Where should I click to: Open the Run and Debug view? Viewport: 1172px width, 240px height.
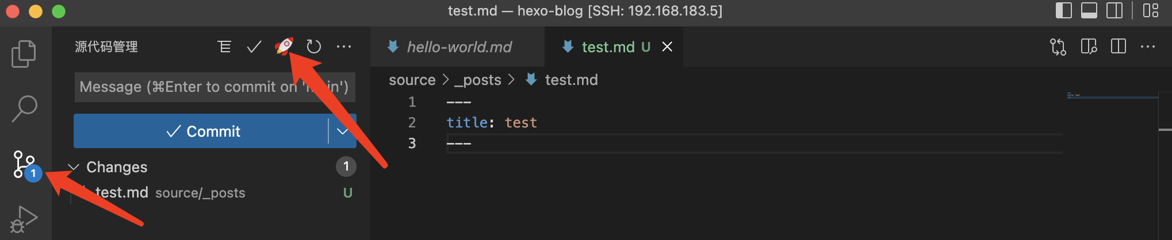[x=24, y=219]
